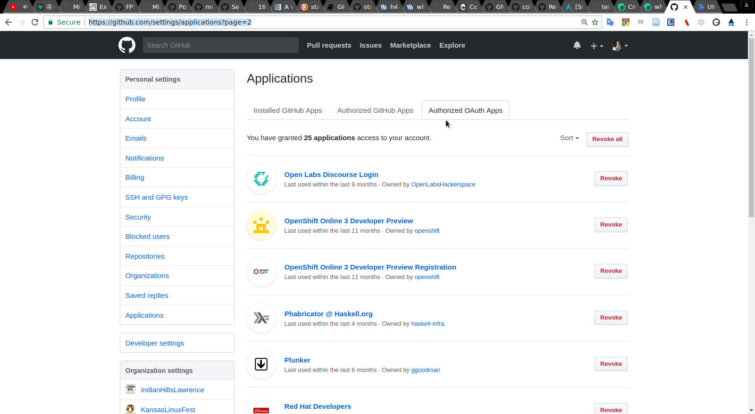Image resolution: width=755 pixels, height=414 pixels.
Task: Open the ggoodman owner link
Action: 426,370
